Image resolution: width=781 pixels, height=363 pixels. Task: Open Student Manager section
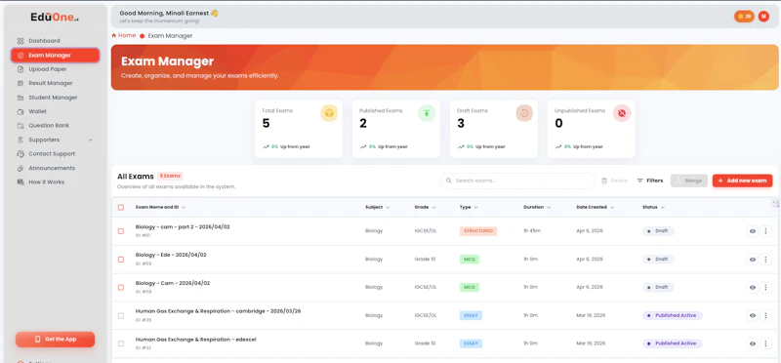tap(53, 98)
